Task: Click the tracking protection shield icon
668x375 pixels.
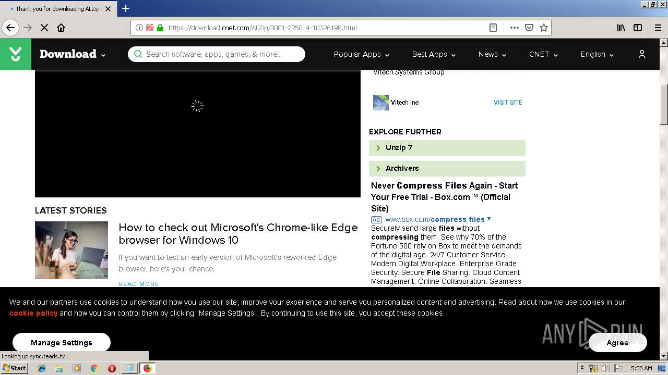Action: tap(150, 28)
